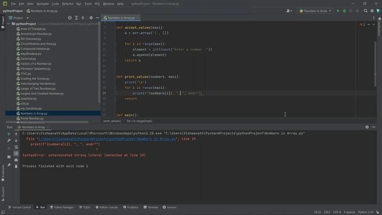The image size is (382, 215).
Task: Open the Python Packages tool window
Action: tap(62, 207)
